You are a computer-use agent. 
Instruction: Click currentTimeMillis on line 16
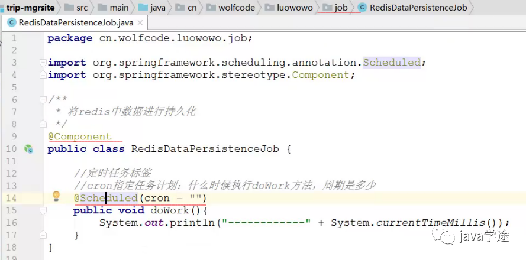click(431, 223)
